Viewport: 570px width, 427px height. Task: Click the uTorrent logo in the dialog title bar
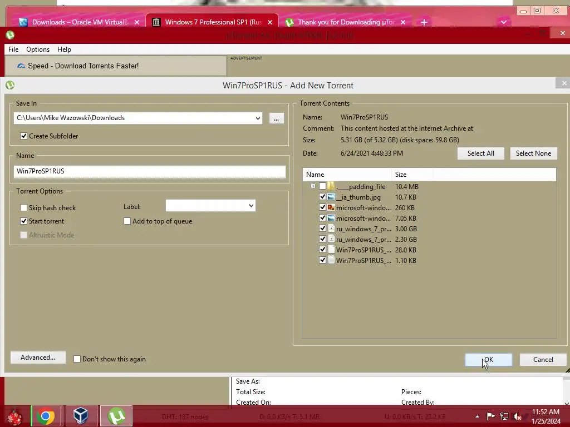click(x=10, y=85)
